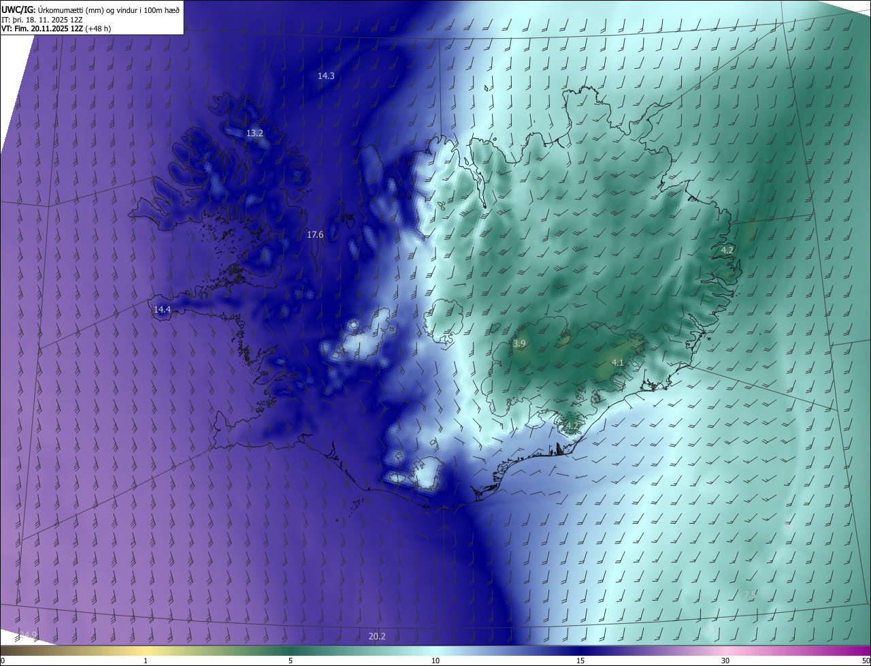This screenshot has width=871, height=666.
Task: Click the 14.3 value label on the map
Action: (x=326, y=76)
